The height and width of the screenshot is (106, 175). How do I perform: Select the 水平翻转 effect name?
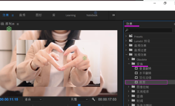[x=145, y=73]
